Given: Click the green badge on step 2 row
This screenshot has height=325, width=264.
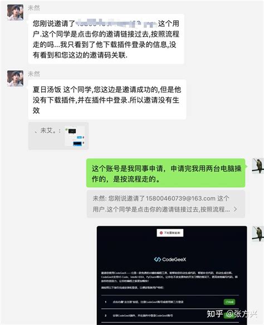Looking at the screenshot, I should (x=229, y=316).
